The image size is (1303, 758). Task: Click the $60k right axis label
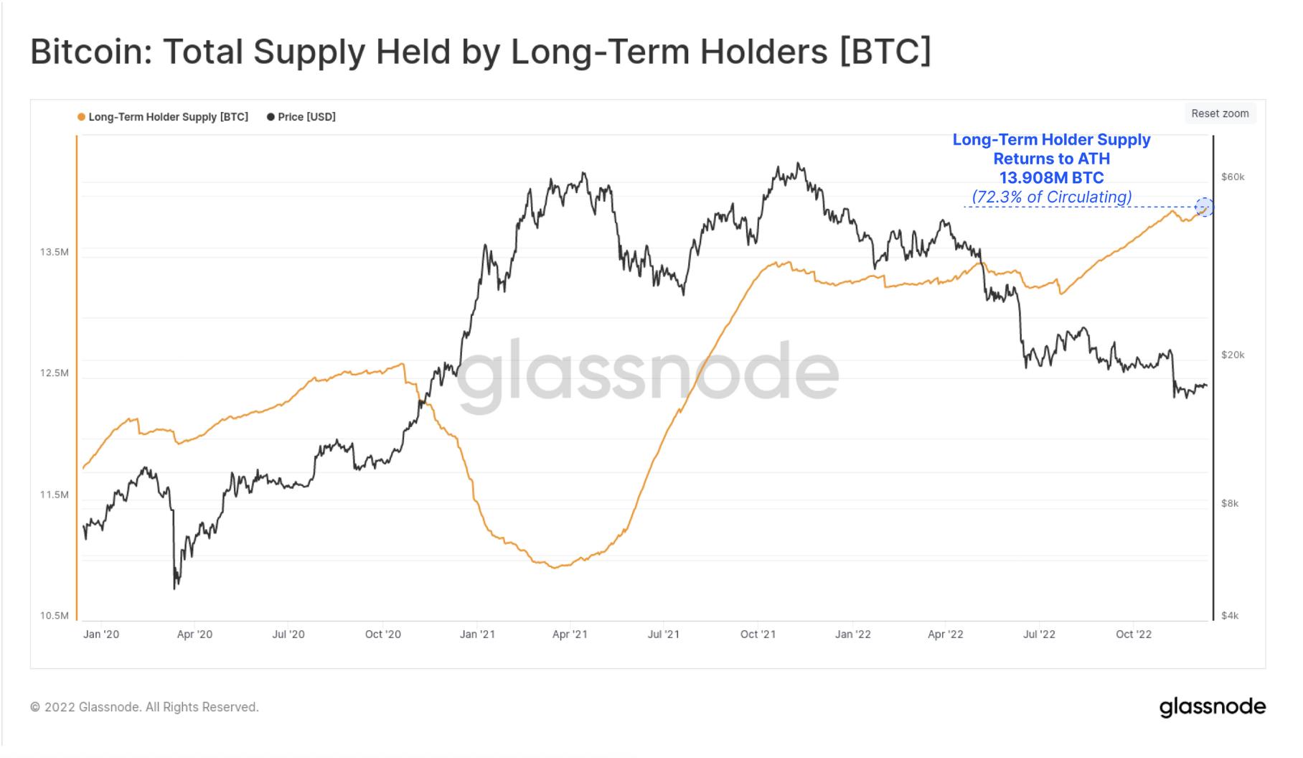[1233, 177]
